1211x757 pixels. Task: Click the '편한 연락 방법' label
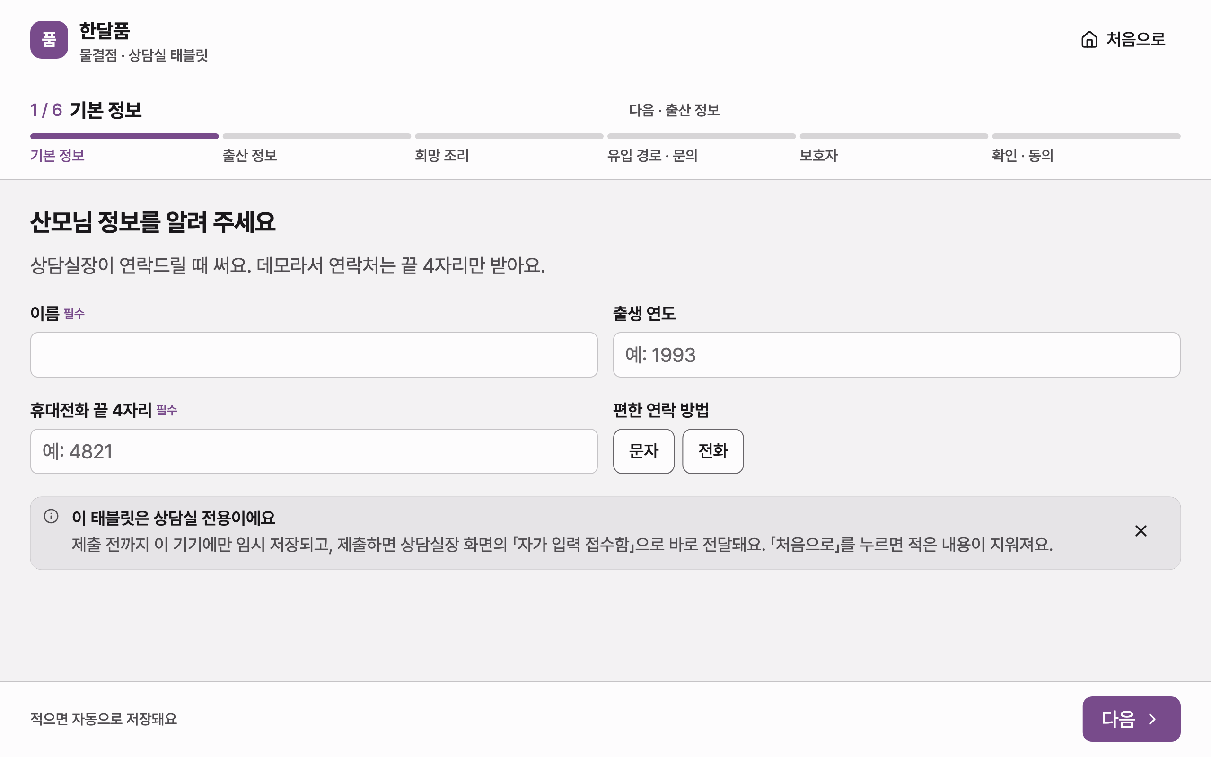660,410
